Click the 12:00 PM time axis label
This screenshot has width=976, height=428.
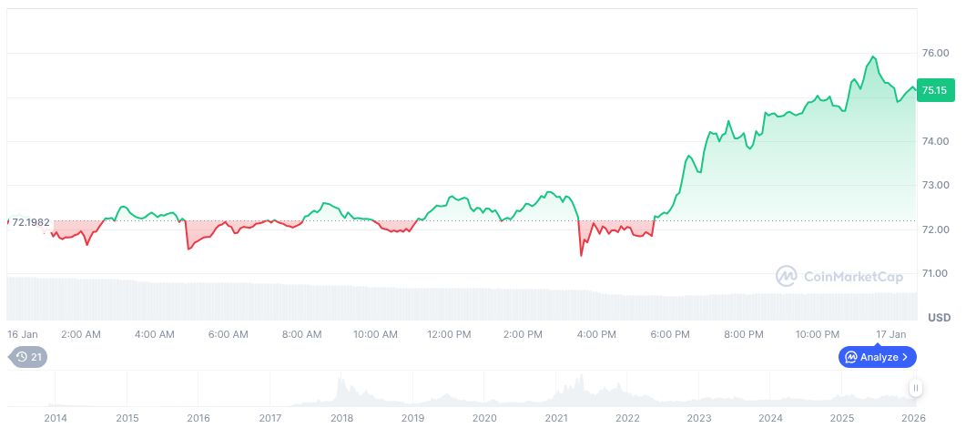449,334
